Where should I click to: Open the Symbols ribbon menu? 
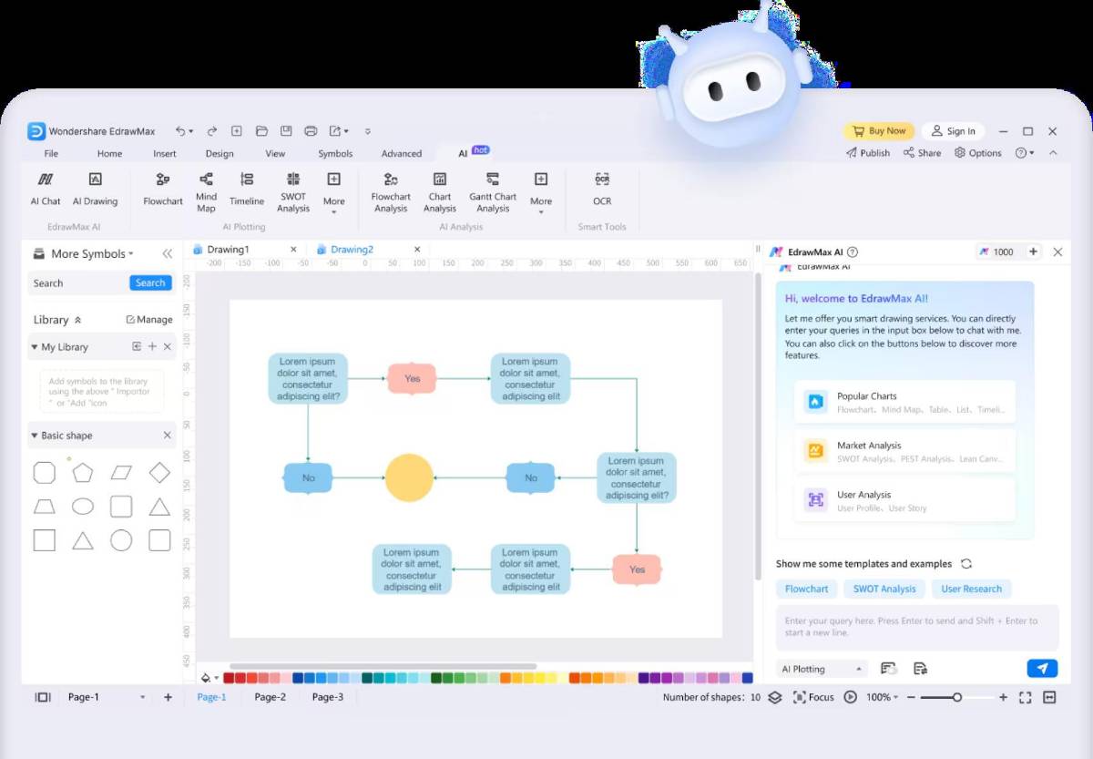pyautogui.click(x=334, y=153)
